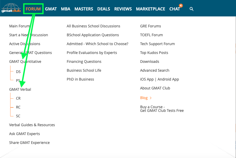Open the PS subforum

pos(18,80)
